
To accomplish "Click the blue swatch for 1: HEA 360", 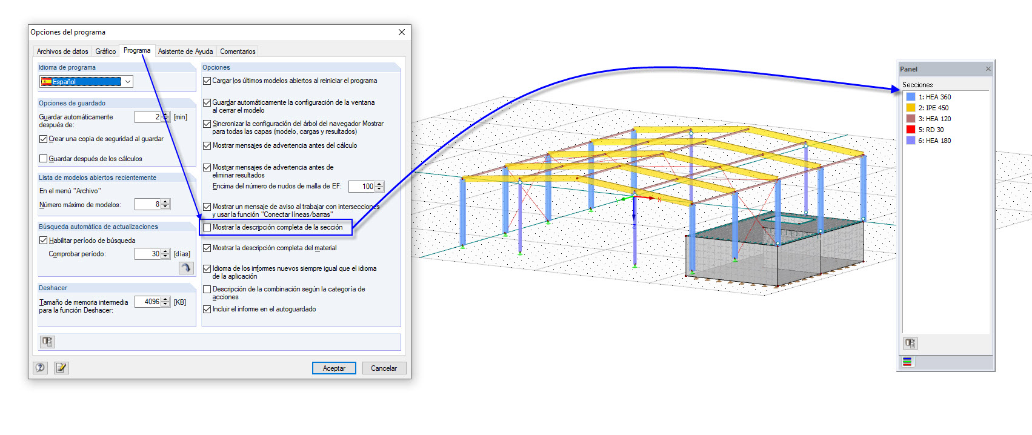I will (x=910, y=97).
